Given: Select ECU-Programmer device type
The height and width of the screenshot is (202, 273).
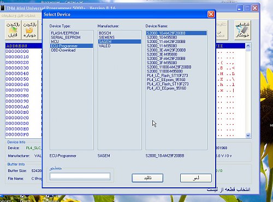Looking at the screenshot, I should pyautogui.click(x=72, y=46).
